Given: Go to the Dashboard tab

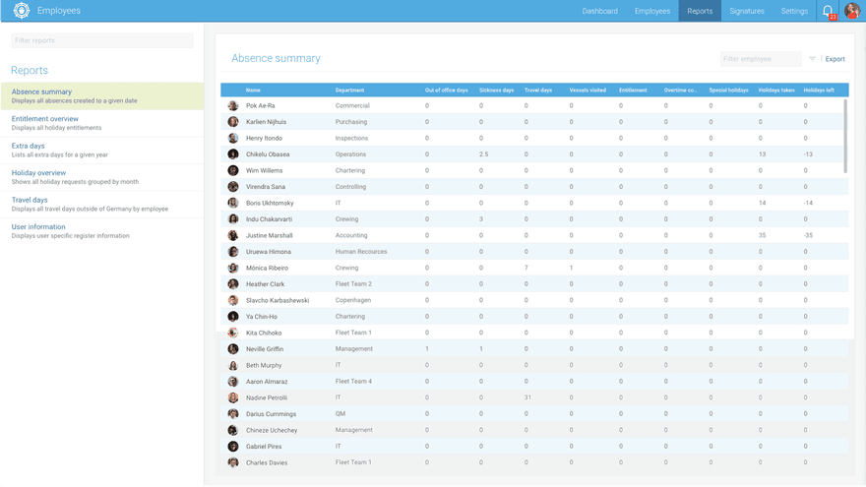Looking at the screenshot, I should coord(599,11).
